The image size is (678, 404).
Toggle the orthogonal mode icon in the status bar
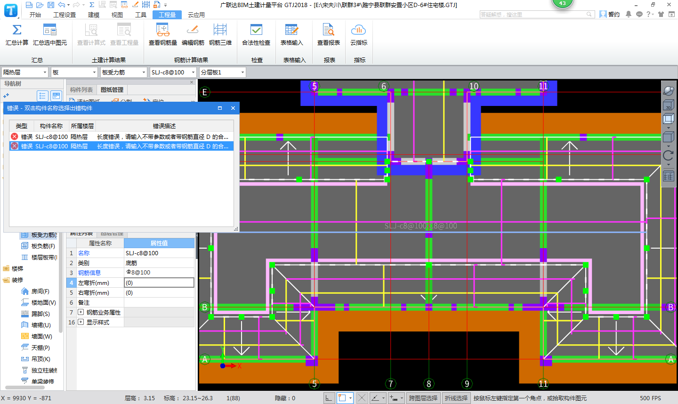coord(329,398)
